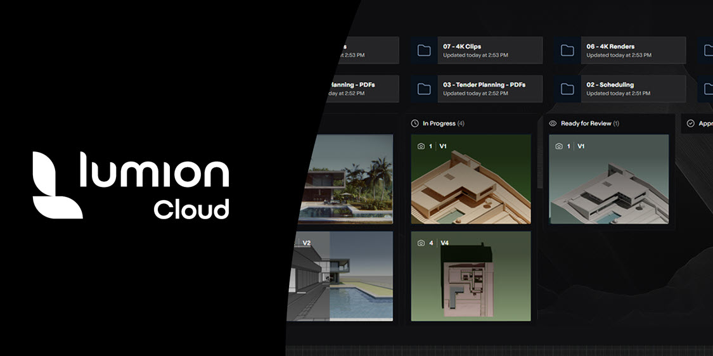Open the V4 top-down floor plan thumbnail
Image resolution: width=713 pixels, height=356 pixels.
coord(471,276)
